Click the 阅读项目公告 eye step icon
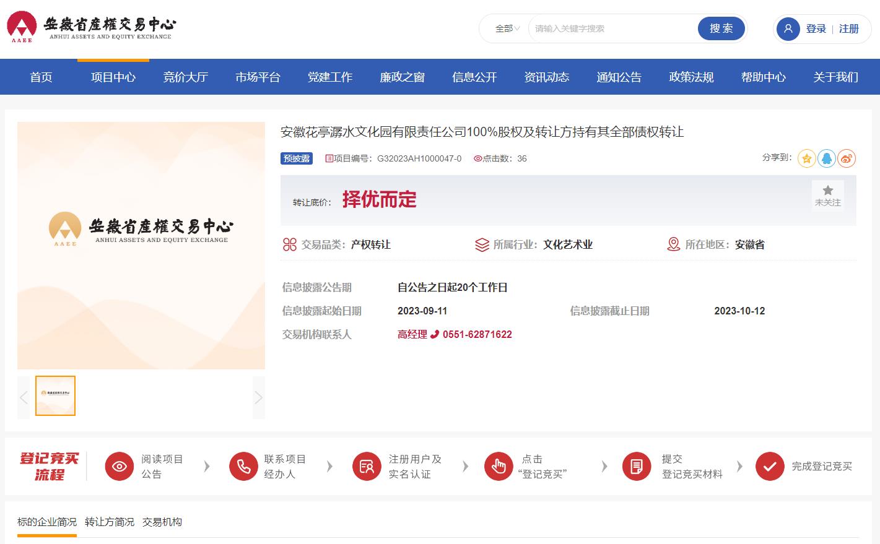This screenshot has width=880, height=544. click(120, 467)
